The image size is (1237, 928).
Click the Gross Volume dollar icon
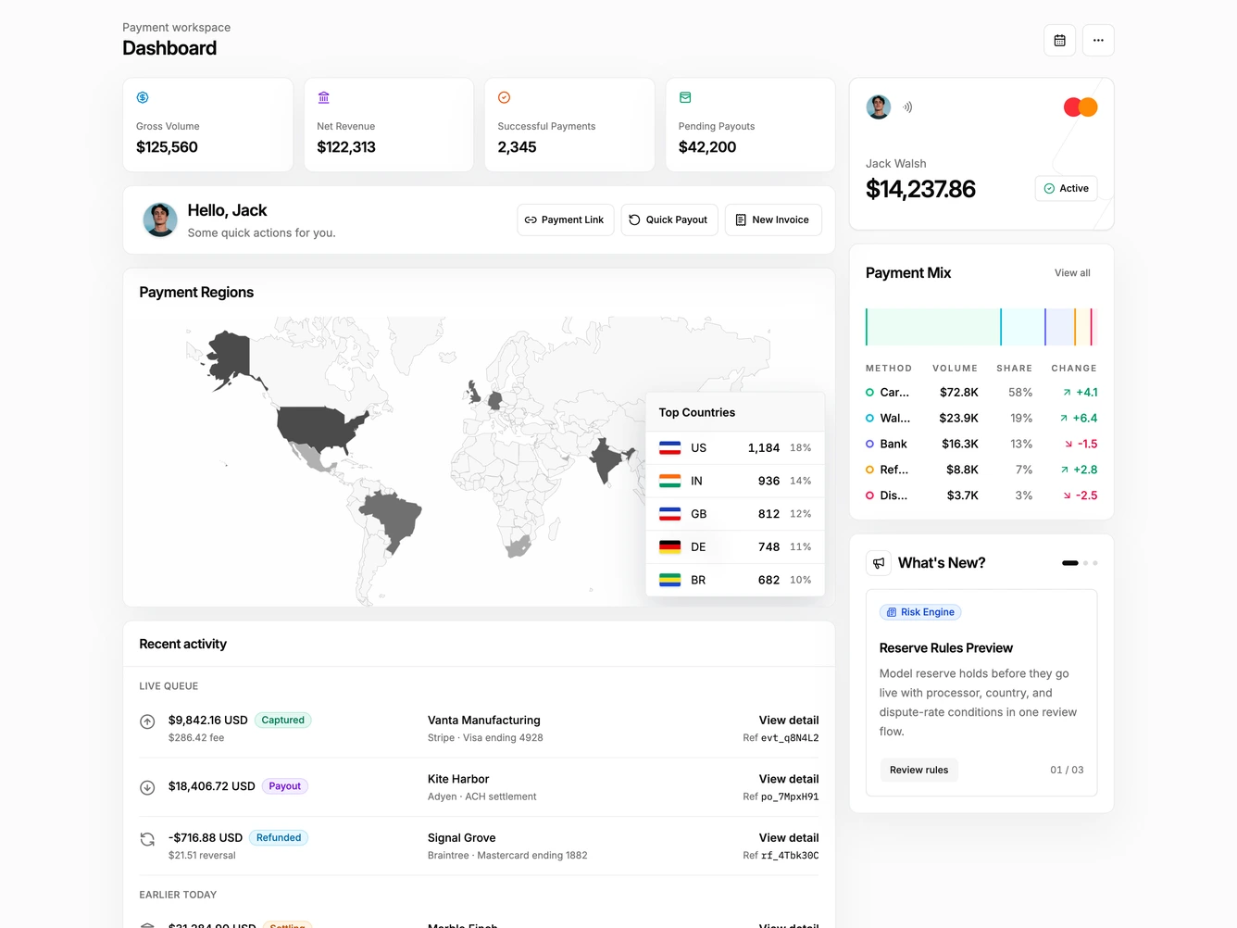click(143, 97)
